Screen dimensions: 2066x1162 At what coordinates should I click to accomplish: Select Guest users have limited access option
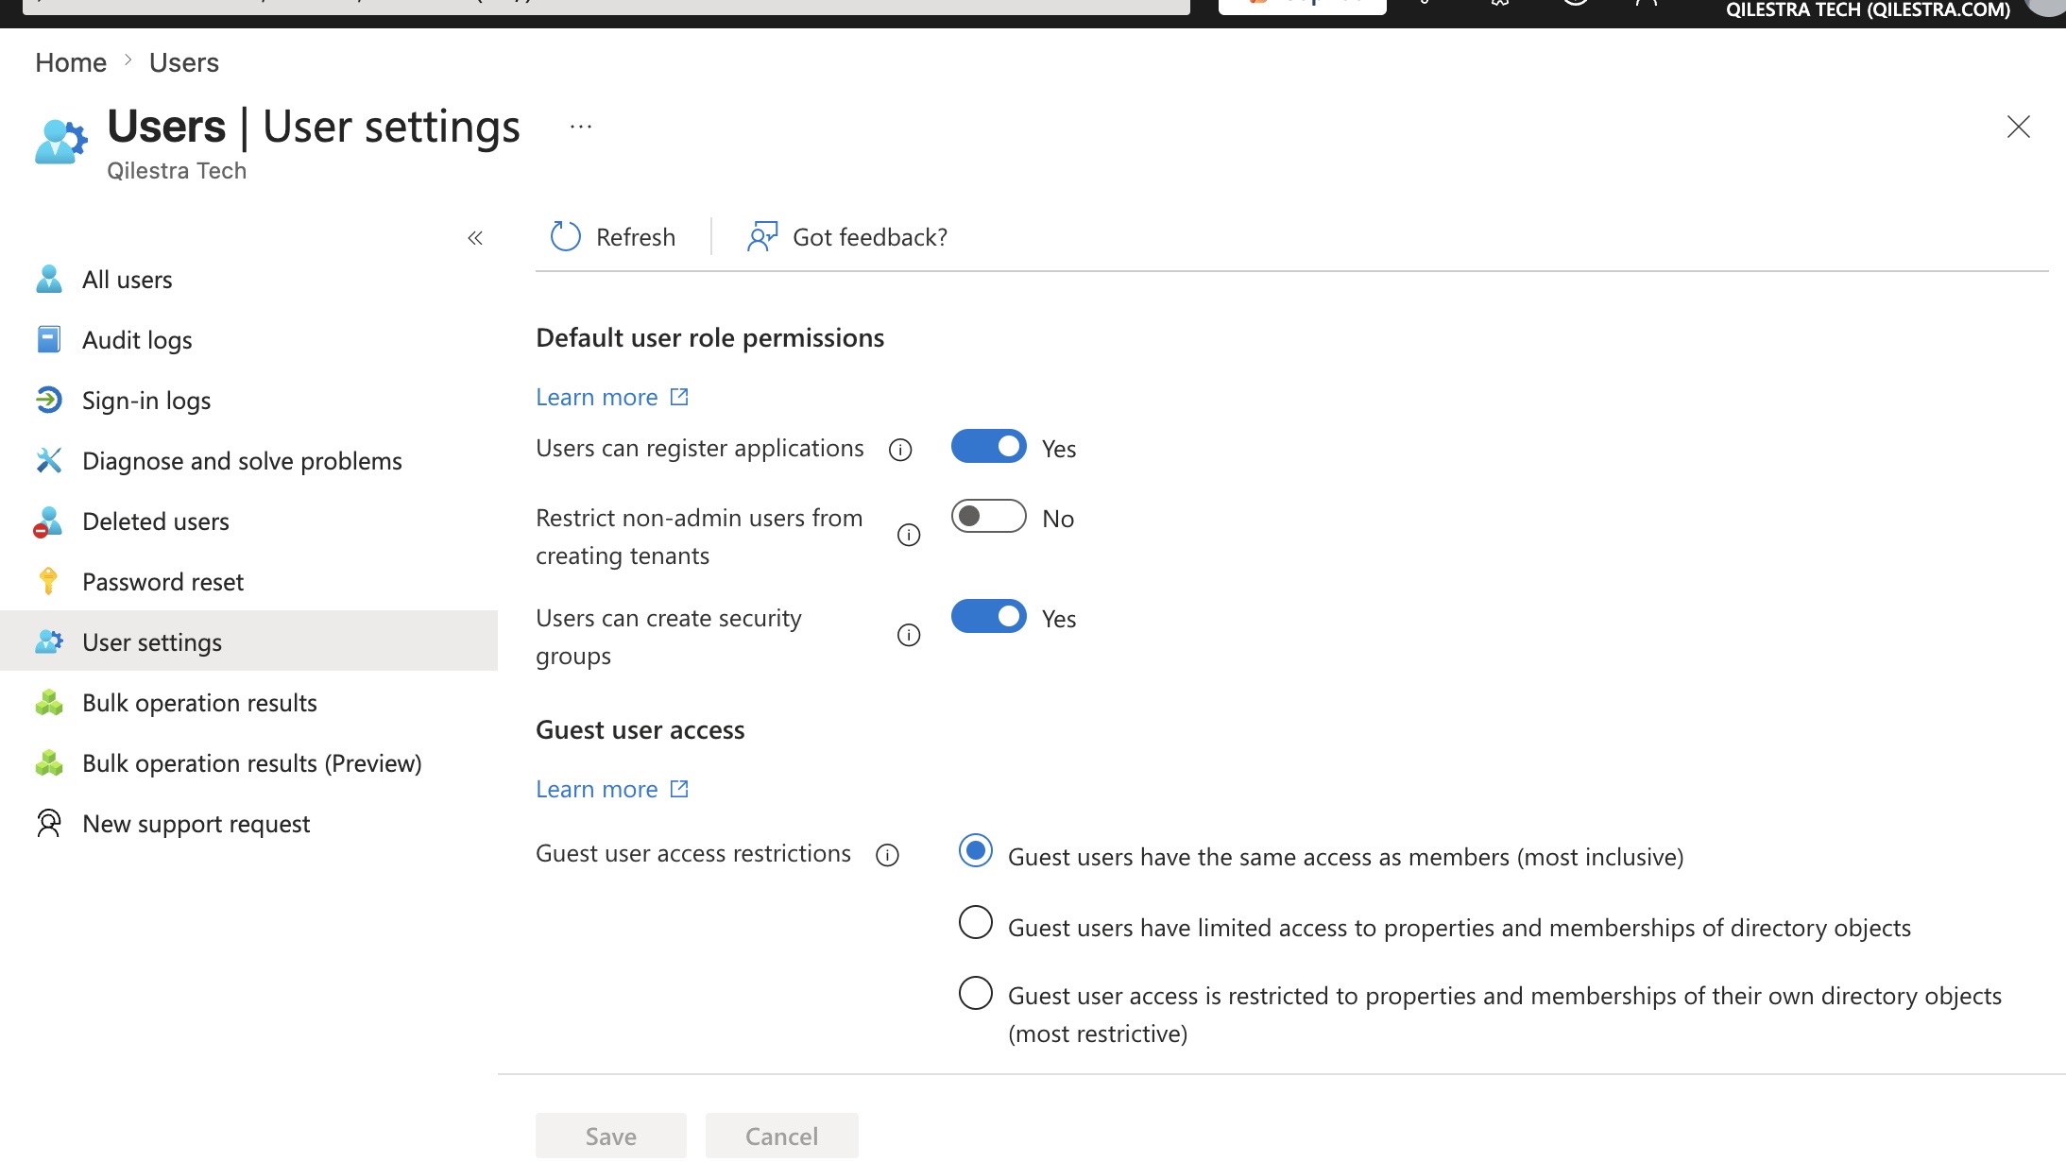coord(976,922)
